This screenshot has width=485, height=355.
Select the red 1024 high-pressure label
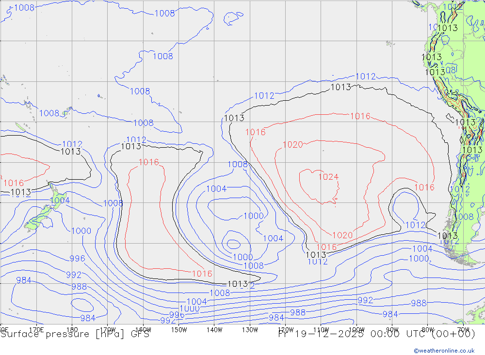coord(328,177)
